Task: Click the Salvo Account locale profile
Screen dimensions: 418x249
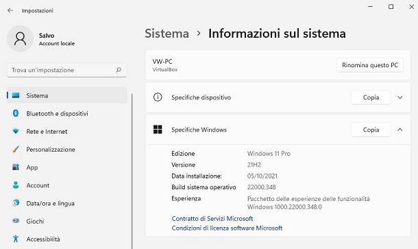Action: click(x=41, y=39)
